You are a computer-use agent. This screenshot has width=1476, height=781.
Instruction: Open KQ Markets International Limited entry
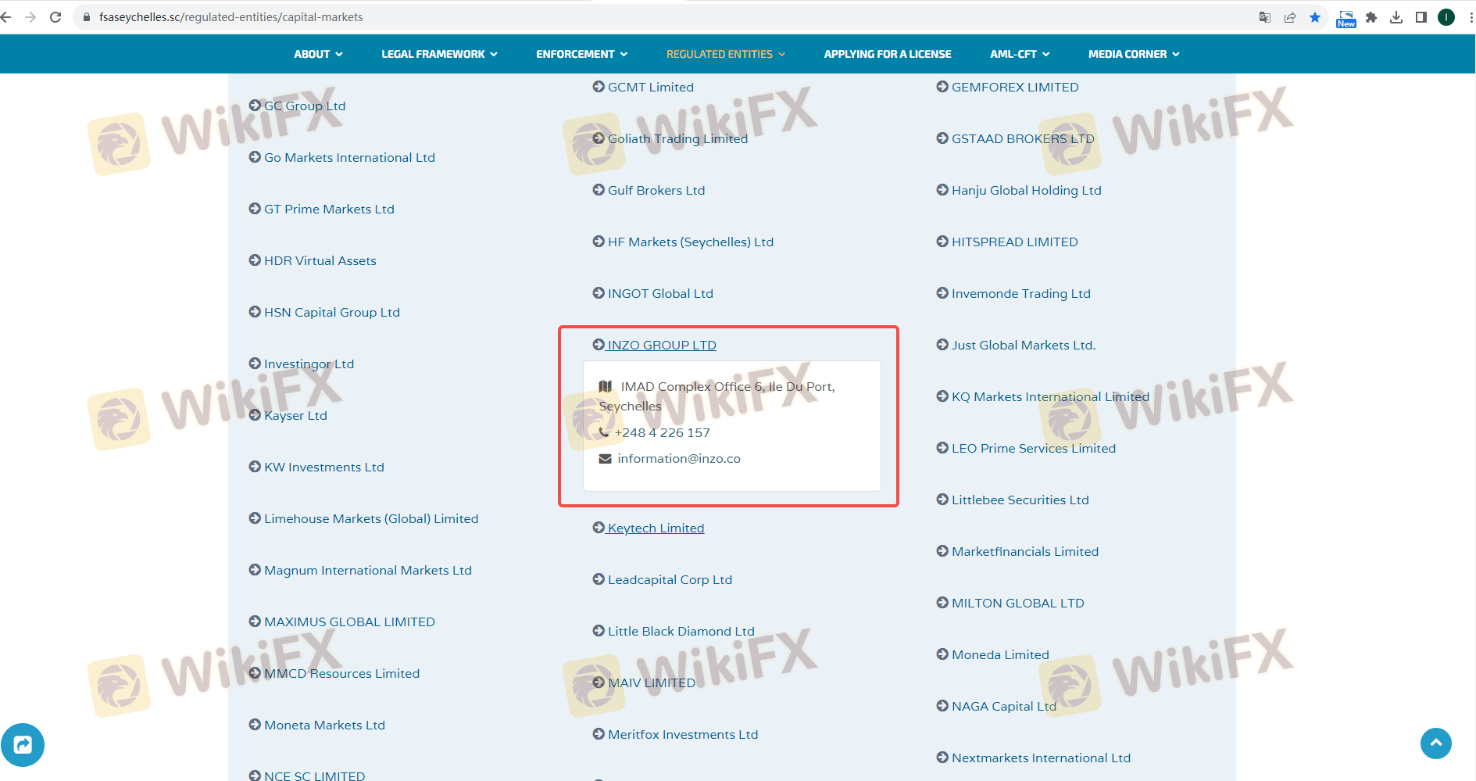pos(1050,396)
